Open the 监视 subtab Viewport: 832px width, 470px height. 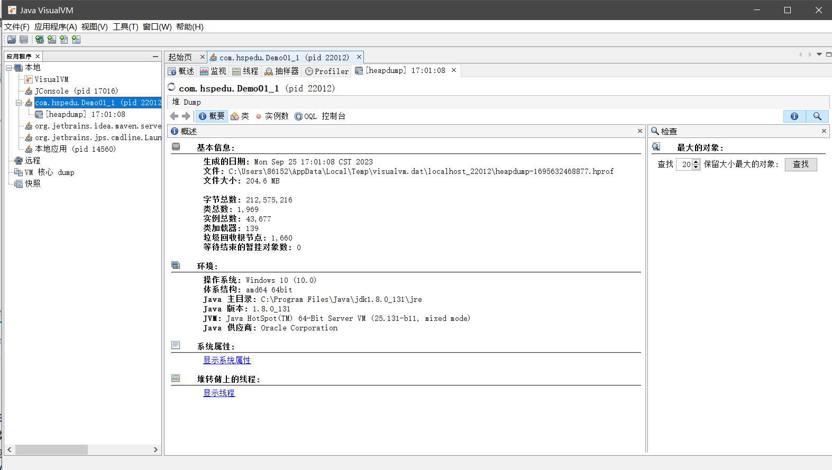213,71
